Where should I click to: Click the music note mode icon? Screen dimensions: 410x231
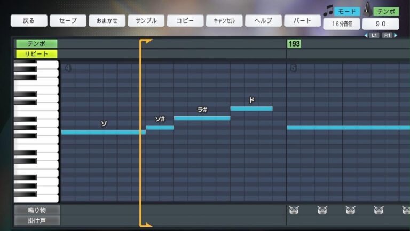[x=328, y=11]
